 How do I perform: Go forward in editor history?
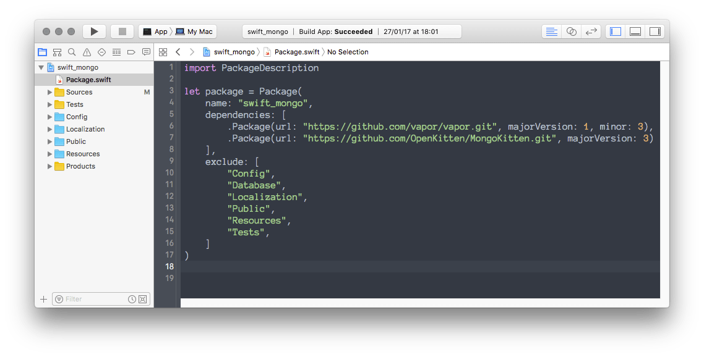click(192, 52)
